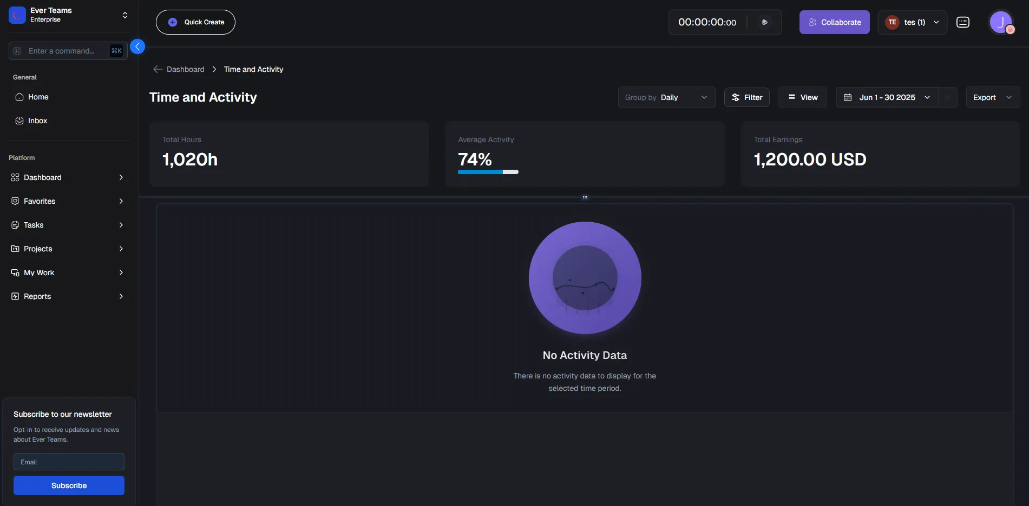Open Home in the sidebar
The height and width of the screenshot is (506, 1029).
click(x=69, y=97)
